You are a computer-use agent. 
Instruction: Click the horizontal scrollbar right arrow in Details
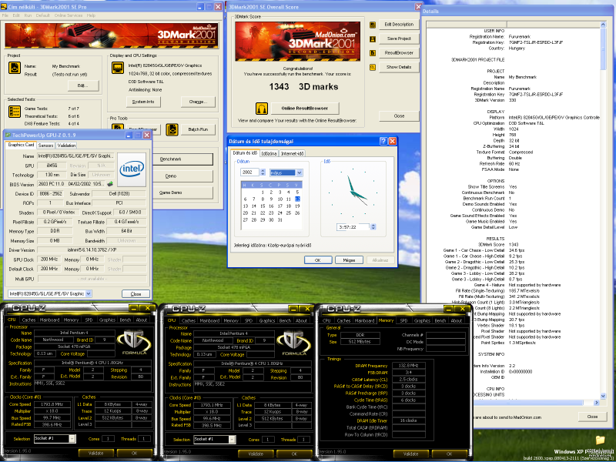(596, 403)
